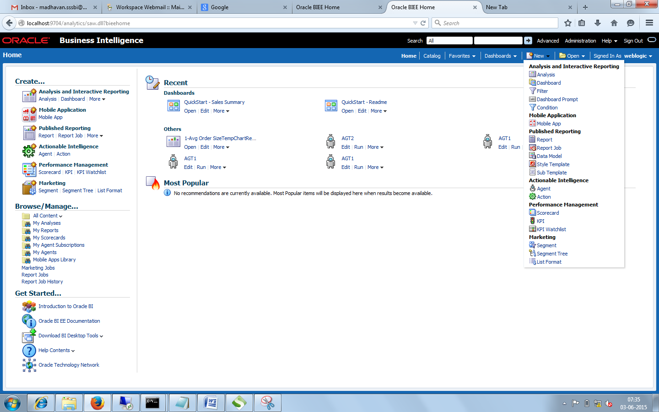659x412 pixels.
Task: Click Run for AGT2 agent
Action: (x=358, y=147)
